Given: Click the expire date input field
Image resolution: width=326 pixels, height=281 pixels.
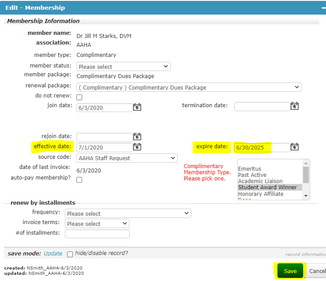Looking at the screenshot, I should 262,147.
